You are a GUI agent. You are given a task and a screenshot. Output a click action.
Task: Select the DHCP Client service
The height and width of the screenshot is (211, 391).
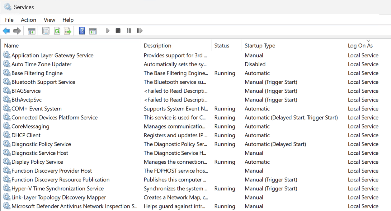[26, 135]
